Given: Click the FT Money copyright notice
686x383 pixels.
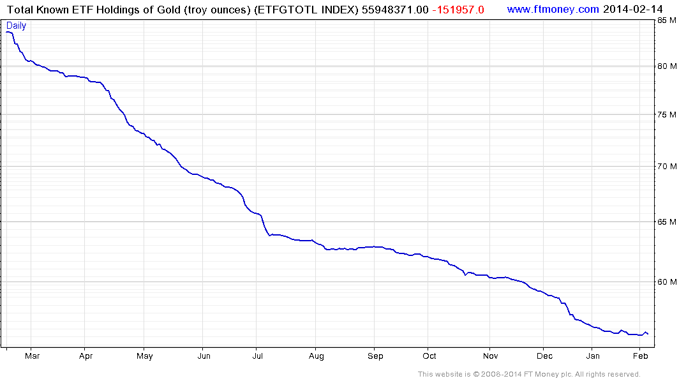Looking at the screenshot, I should (x=529, y=374).
